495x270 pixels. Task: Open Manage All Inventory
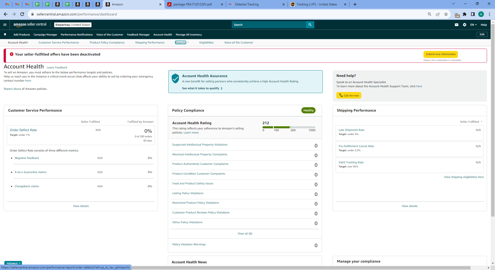coord(189,34)
